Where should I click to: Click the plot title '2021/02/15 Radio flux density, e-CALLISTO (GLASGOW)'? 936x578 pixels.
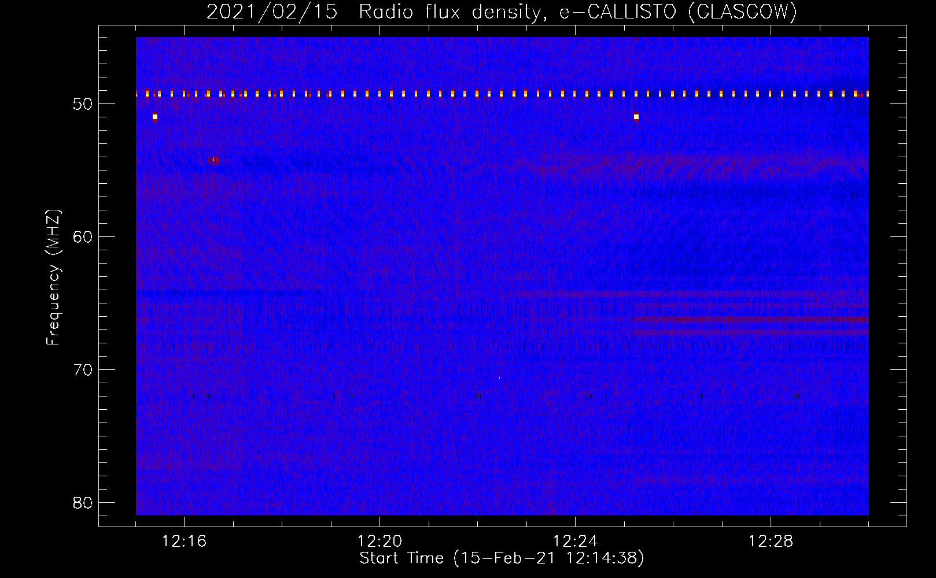point(502,12)
